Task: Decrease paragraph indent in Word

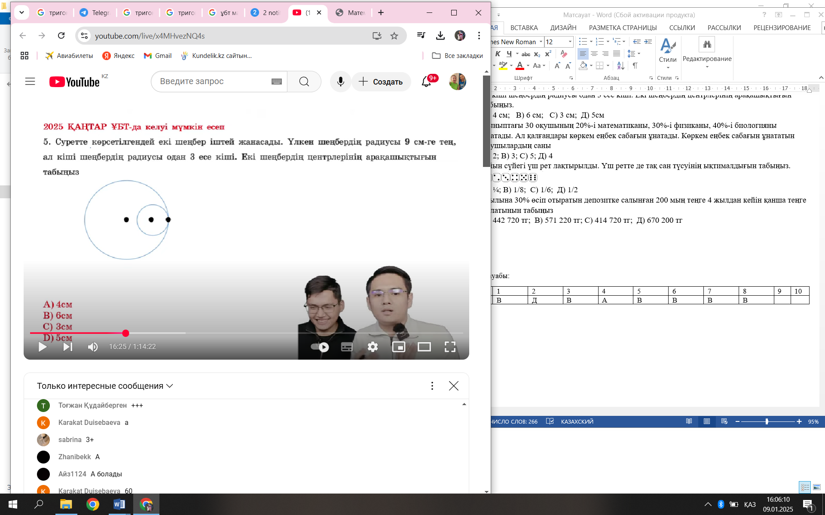Action: pos(637,42)
